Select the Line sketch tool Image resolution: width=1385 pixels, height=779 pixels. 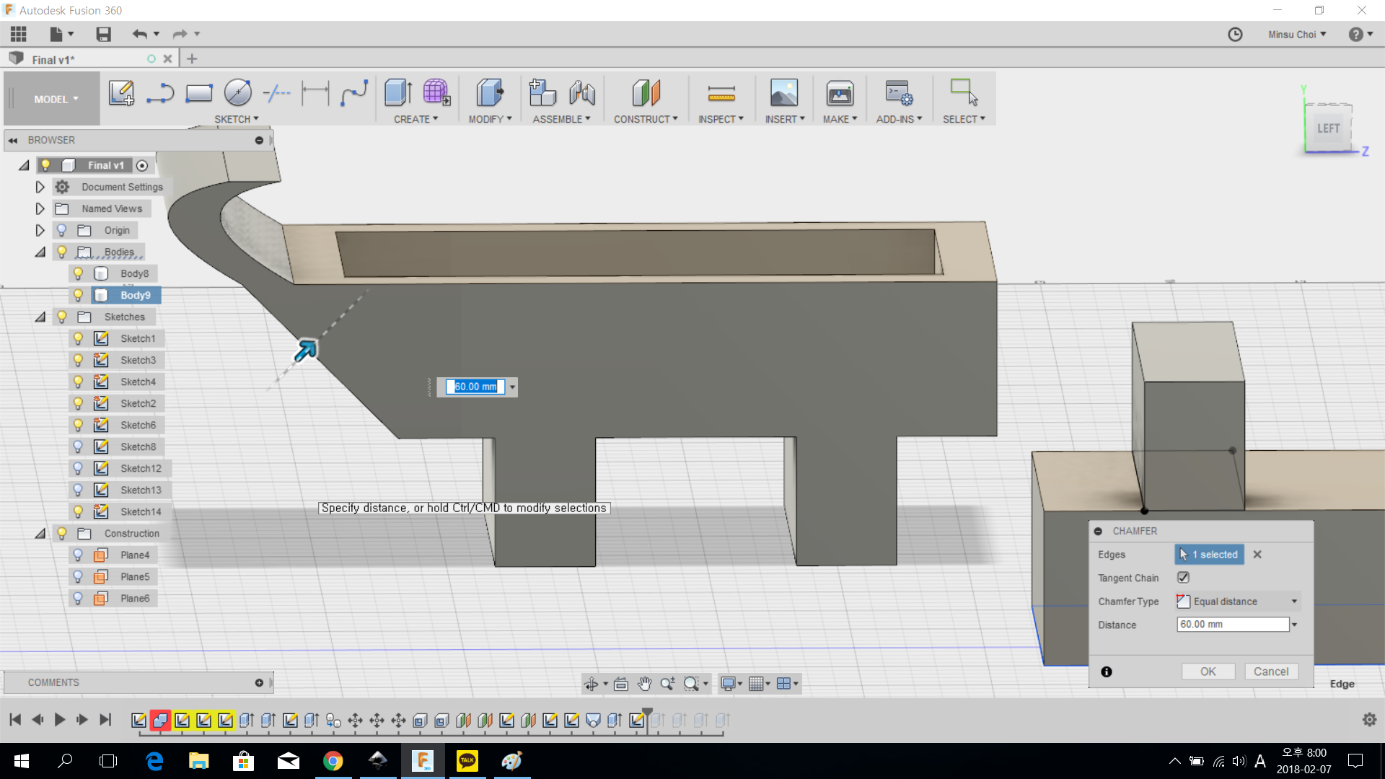tap(160, 93)
